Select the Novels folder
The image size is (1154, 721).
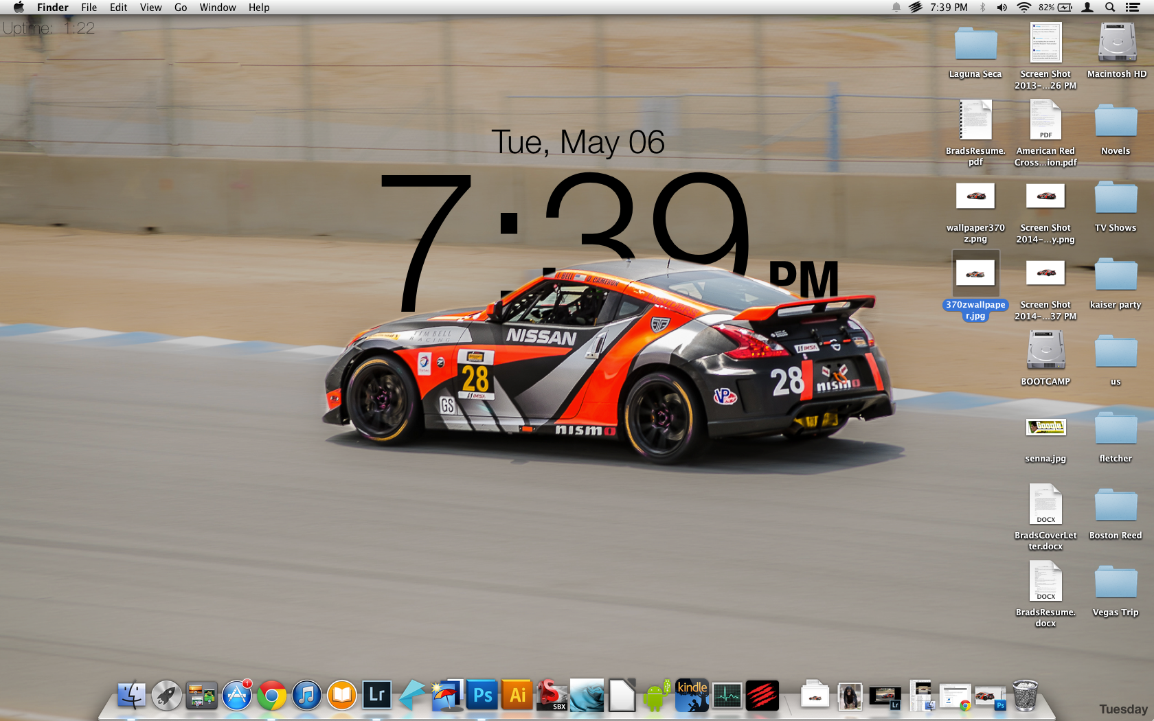pos(1116,129)
